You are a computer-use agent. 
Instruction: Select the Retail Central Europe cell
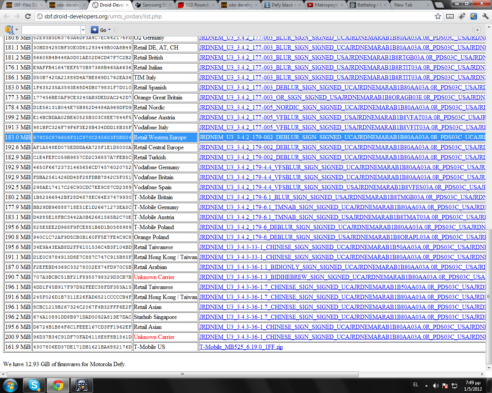click(165, 147)
